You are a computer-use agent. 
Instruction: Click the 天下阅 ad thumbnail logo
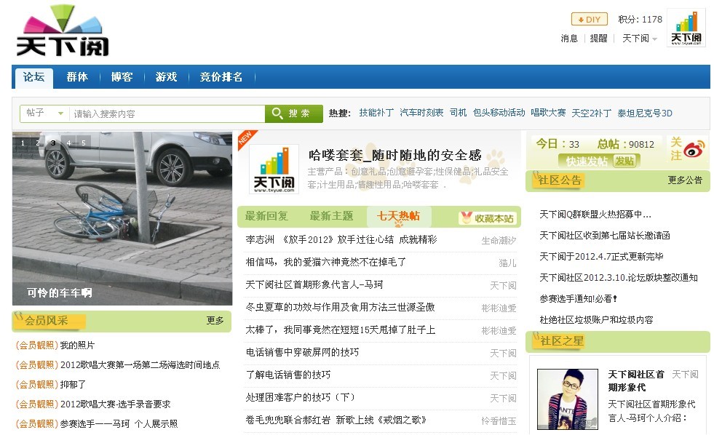tap(274, 169)
